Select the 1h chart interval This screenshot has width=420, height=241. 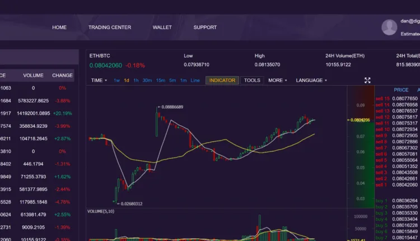point(136,80)
